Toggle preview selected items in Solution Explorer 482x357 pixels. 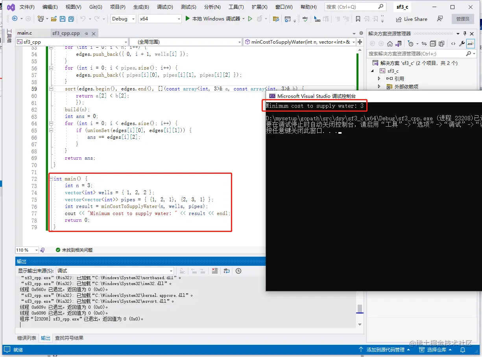470,44
